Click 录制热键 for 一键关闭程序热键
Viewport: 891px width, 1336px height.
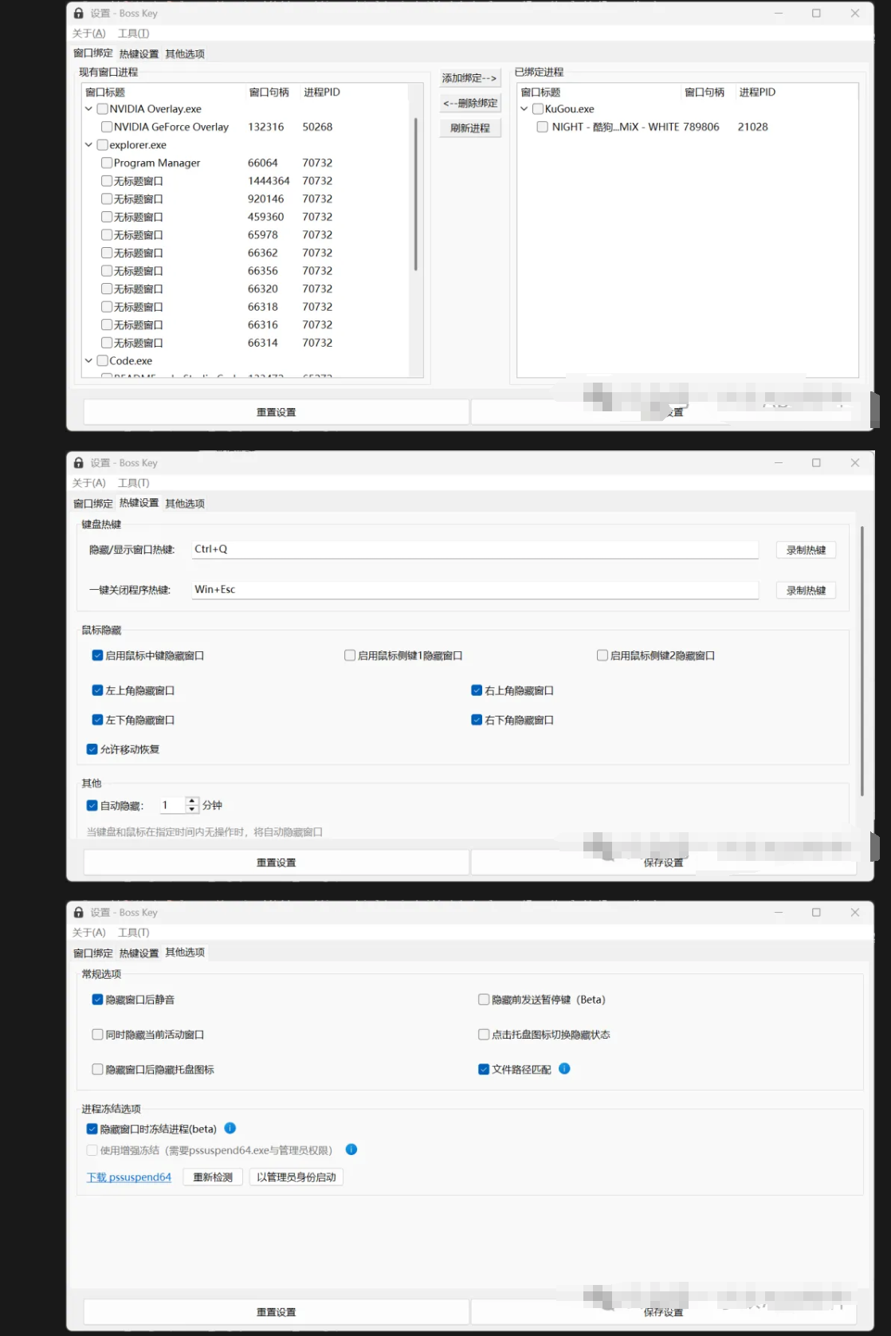pyautogui.click(x=806, y=591)
